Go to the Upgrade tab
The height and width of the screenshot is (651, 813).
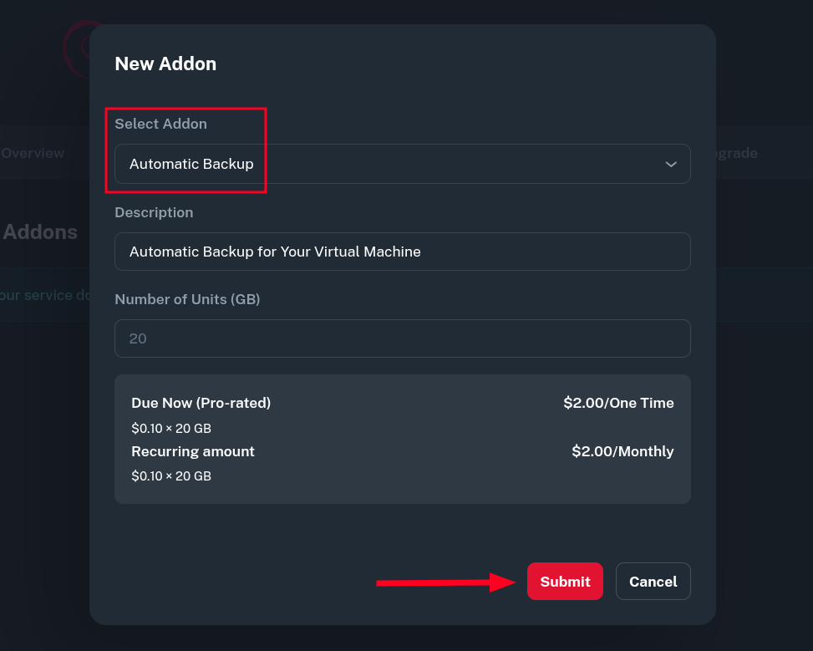click(x=735, y=154)
